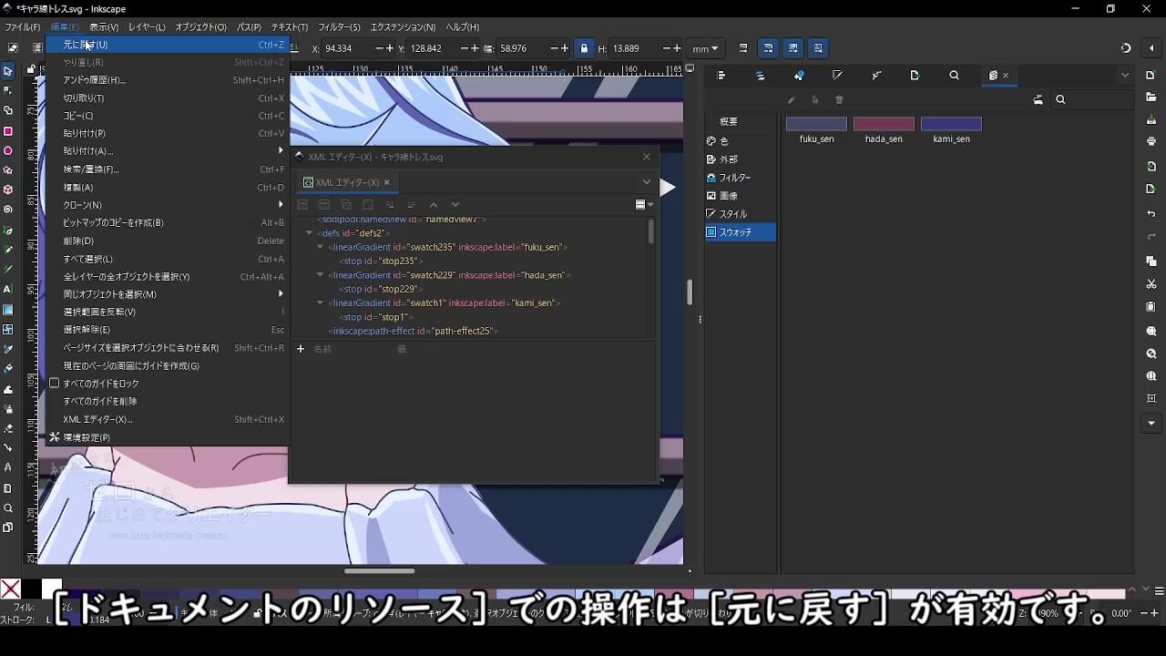Pick the hada_sen swatch
The height and width of the screenshot is (656, 1166).
click(x=884, y=129)
